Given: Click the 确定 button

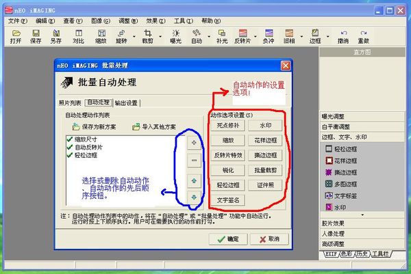Looking at the screenshot, I should (228, 238).
